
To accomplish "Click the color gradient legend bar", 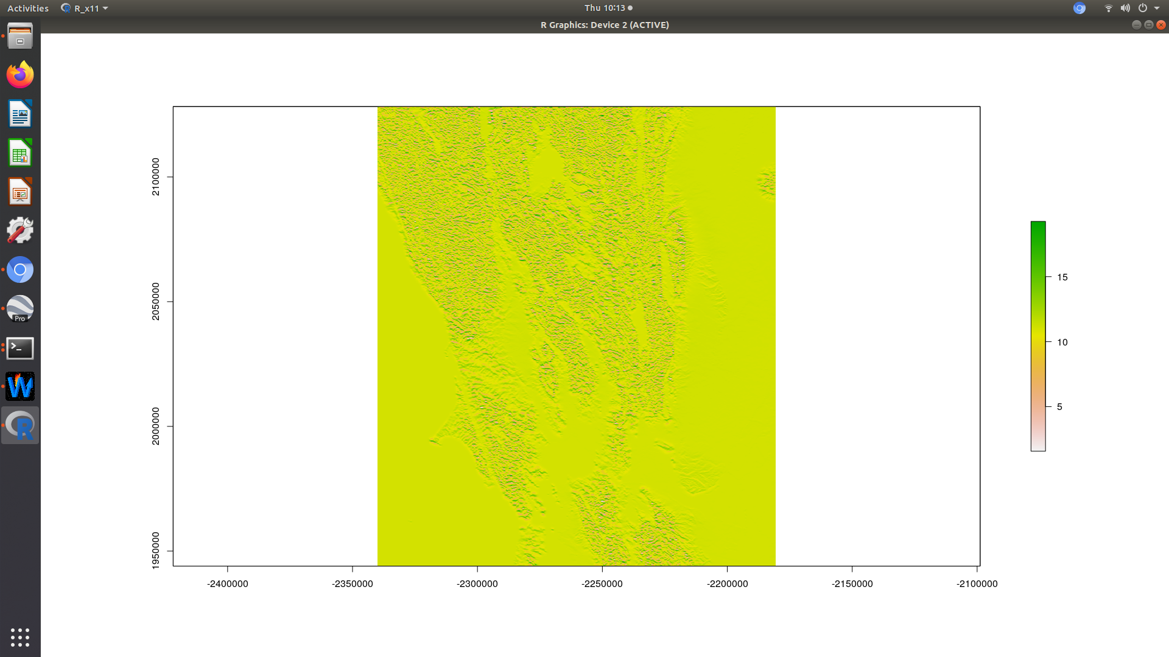I will point(1037,336).
